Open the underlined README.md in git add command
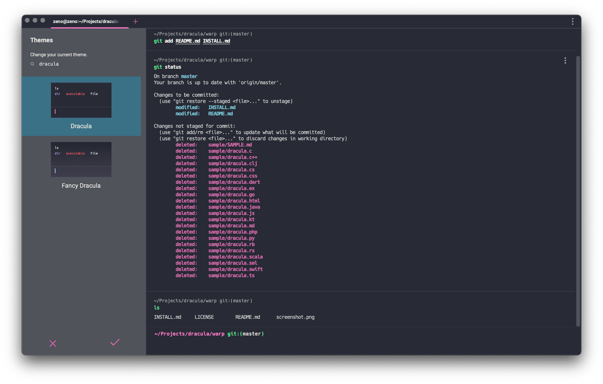Image resolution: width=603 pixels, height=384 pixels. [x=188, y=41]
